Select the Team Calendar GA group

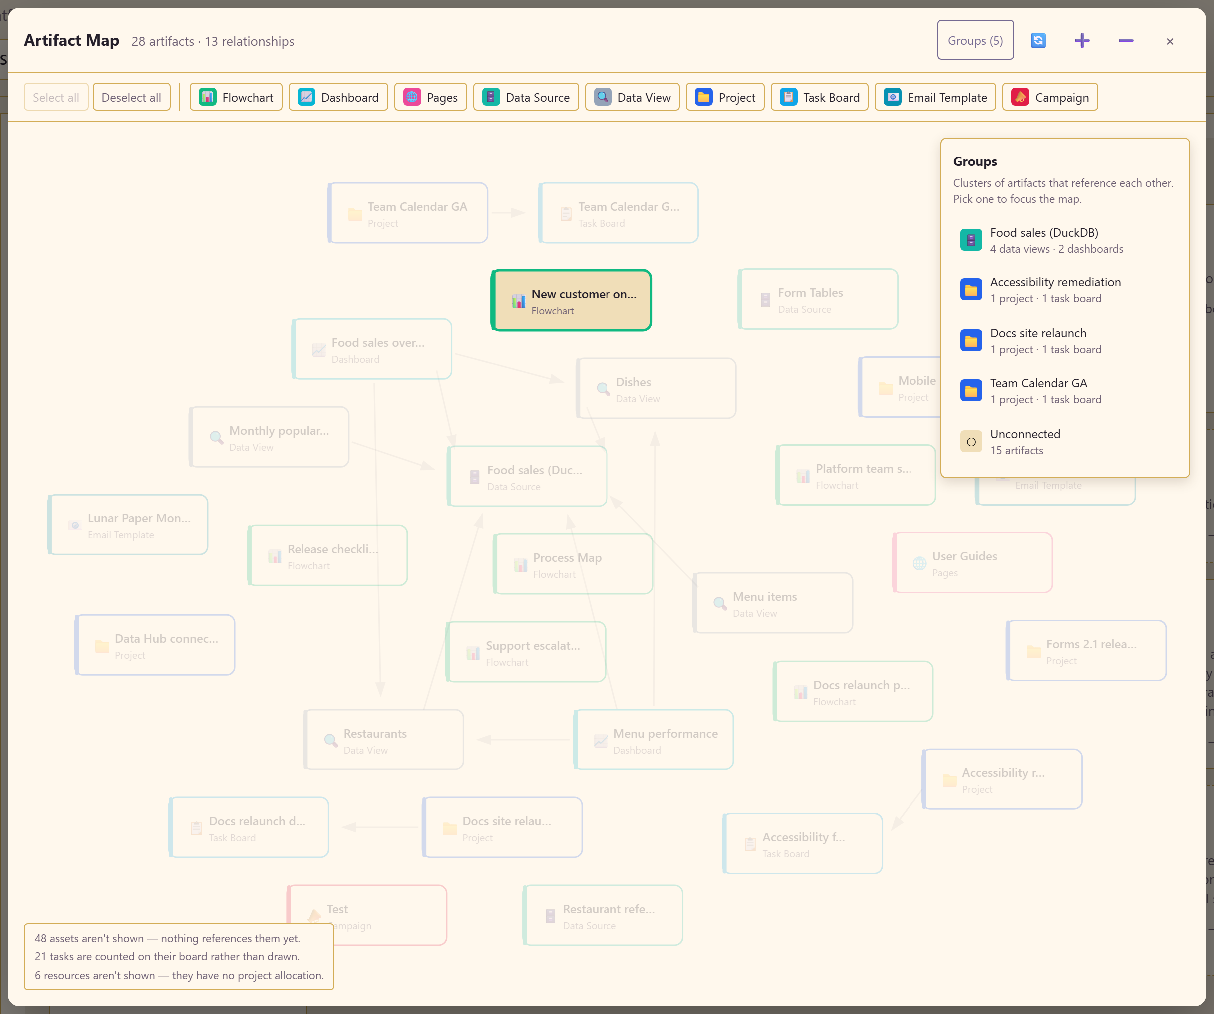pyautogui.click(x=1065, y=391)
